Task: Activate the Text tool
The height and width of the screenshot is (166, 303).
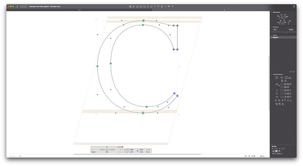Action: click(155, 7)
